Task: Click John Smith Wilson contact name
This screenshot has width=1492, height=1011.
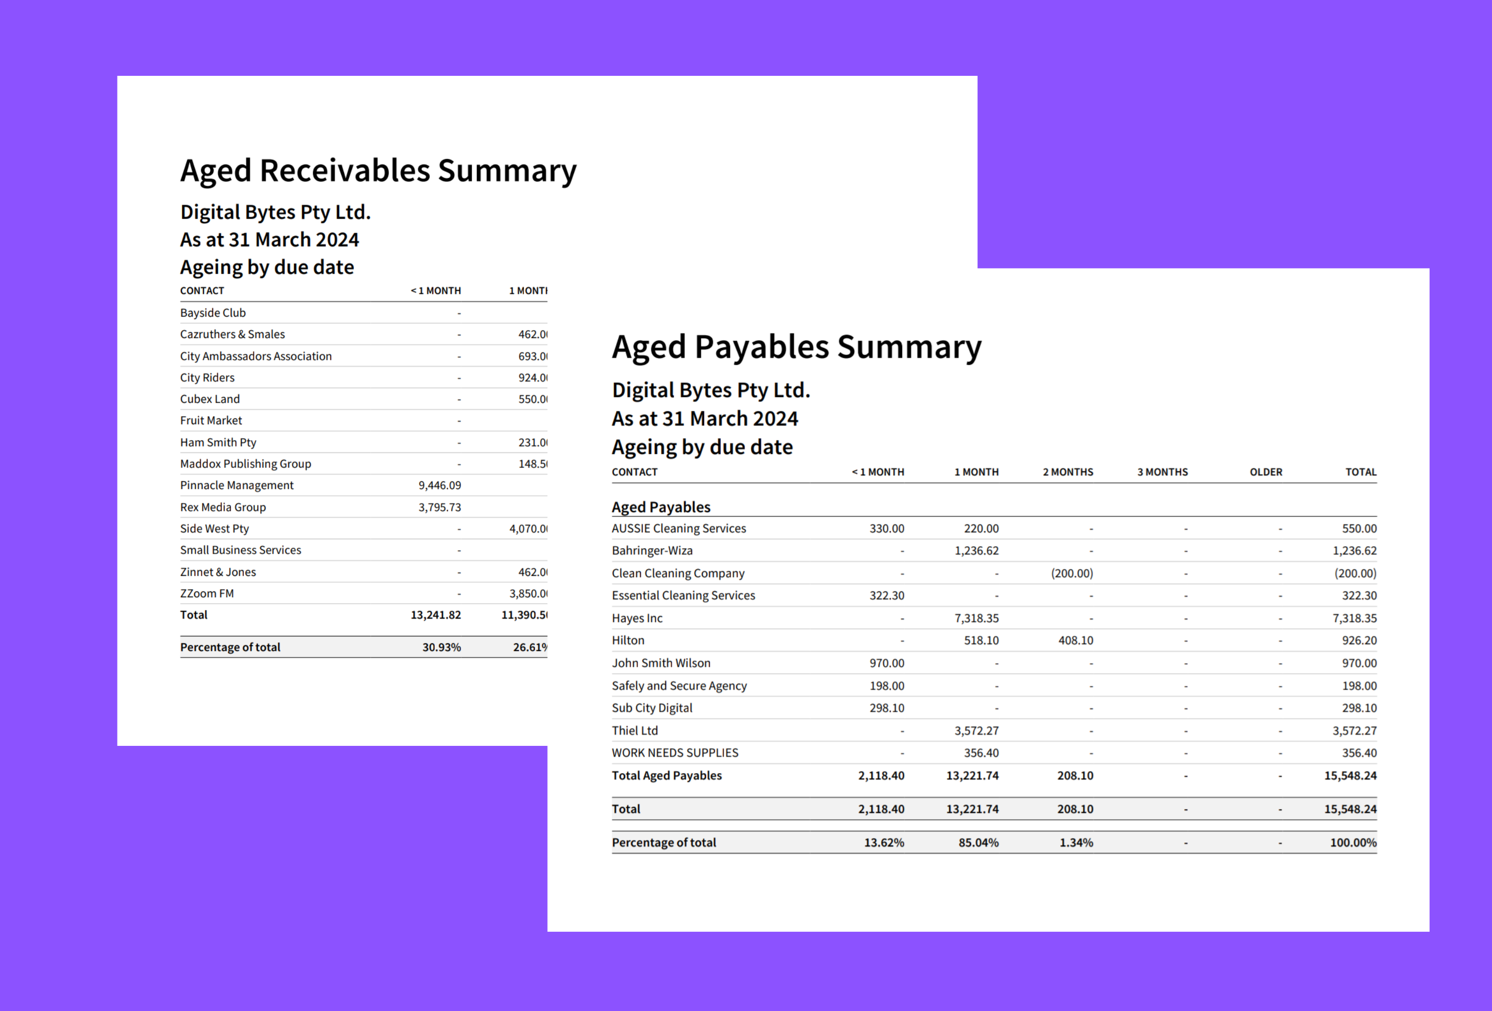Action: pyautogui.click(x=661, y=663)
